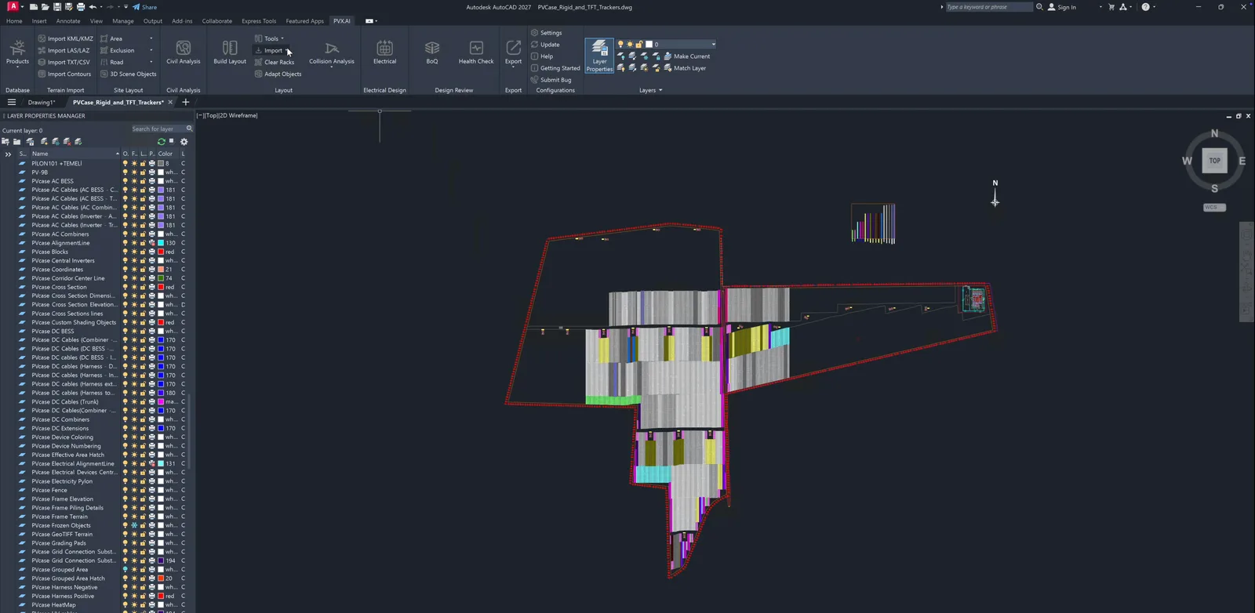Toggle On/Off bulb for PVcase AC BESS layer
1255x613 pixels.
click(x=125, y=181)
